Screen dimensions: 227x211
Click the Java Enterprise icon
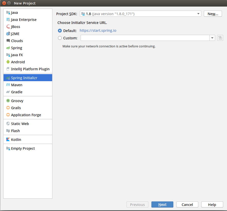point(8,20)
